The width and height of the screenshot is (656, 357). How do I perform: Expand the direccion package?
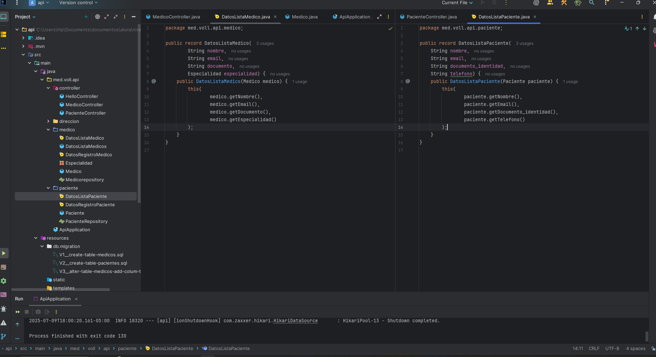[48, 121]
